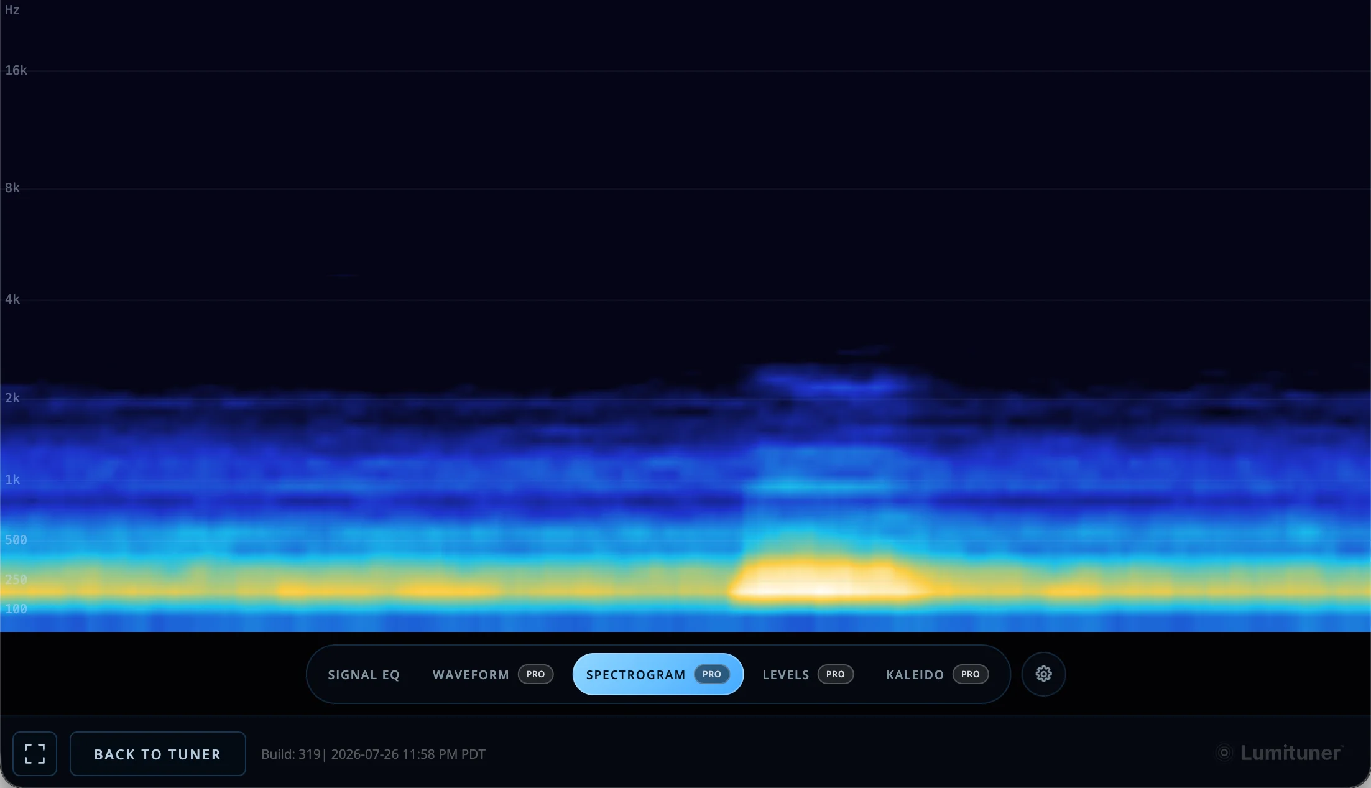The image size is (1371, 788).
Task: Click the 500 frequency axis label
Action: tap(16, 540)
